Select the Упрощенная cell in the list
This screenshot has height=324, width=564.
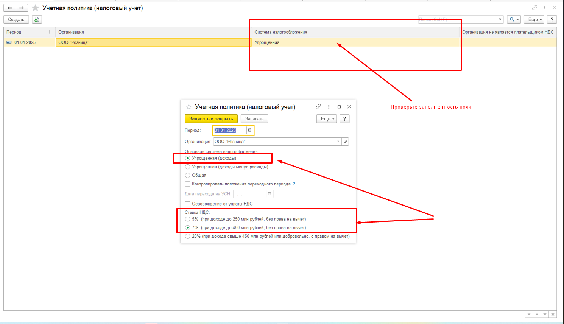coord(356,42)
